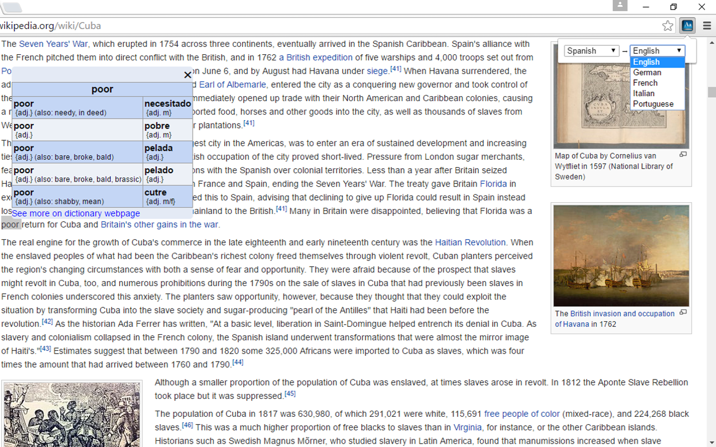The height and width of the screenshot is (447, 716).
Task: Follow "Britain's other gains in the war" link
Action: click(x=159, y=225)
